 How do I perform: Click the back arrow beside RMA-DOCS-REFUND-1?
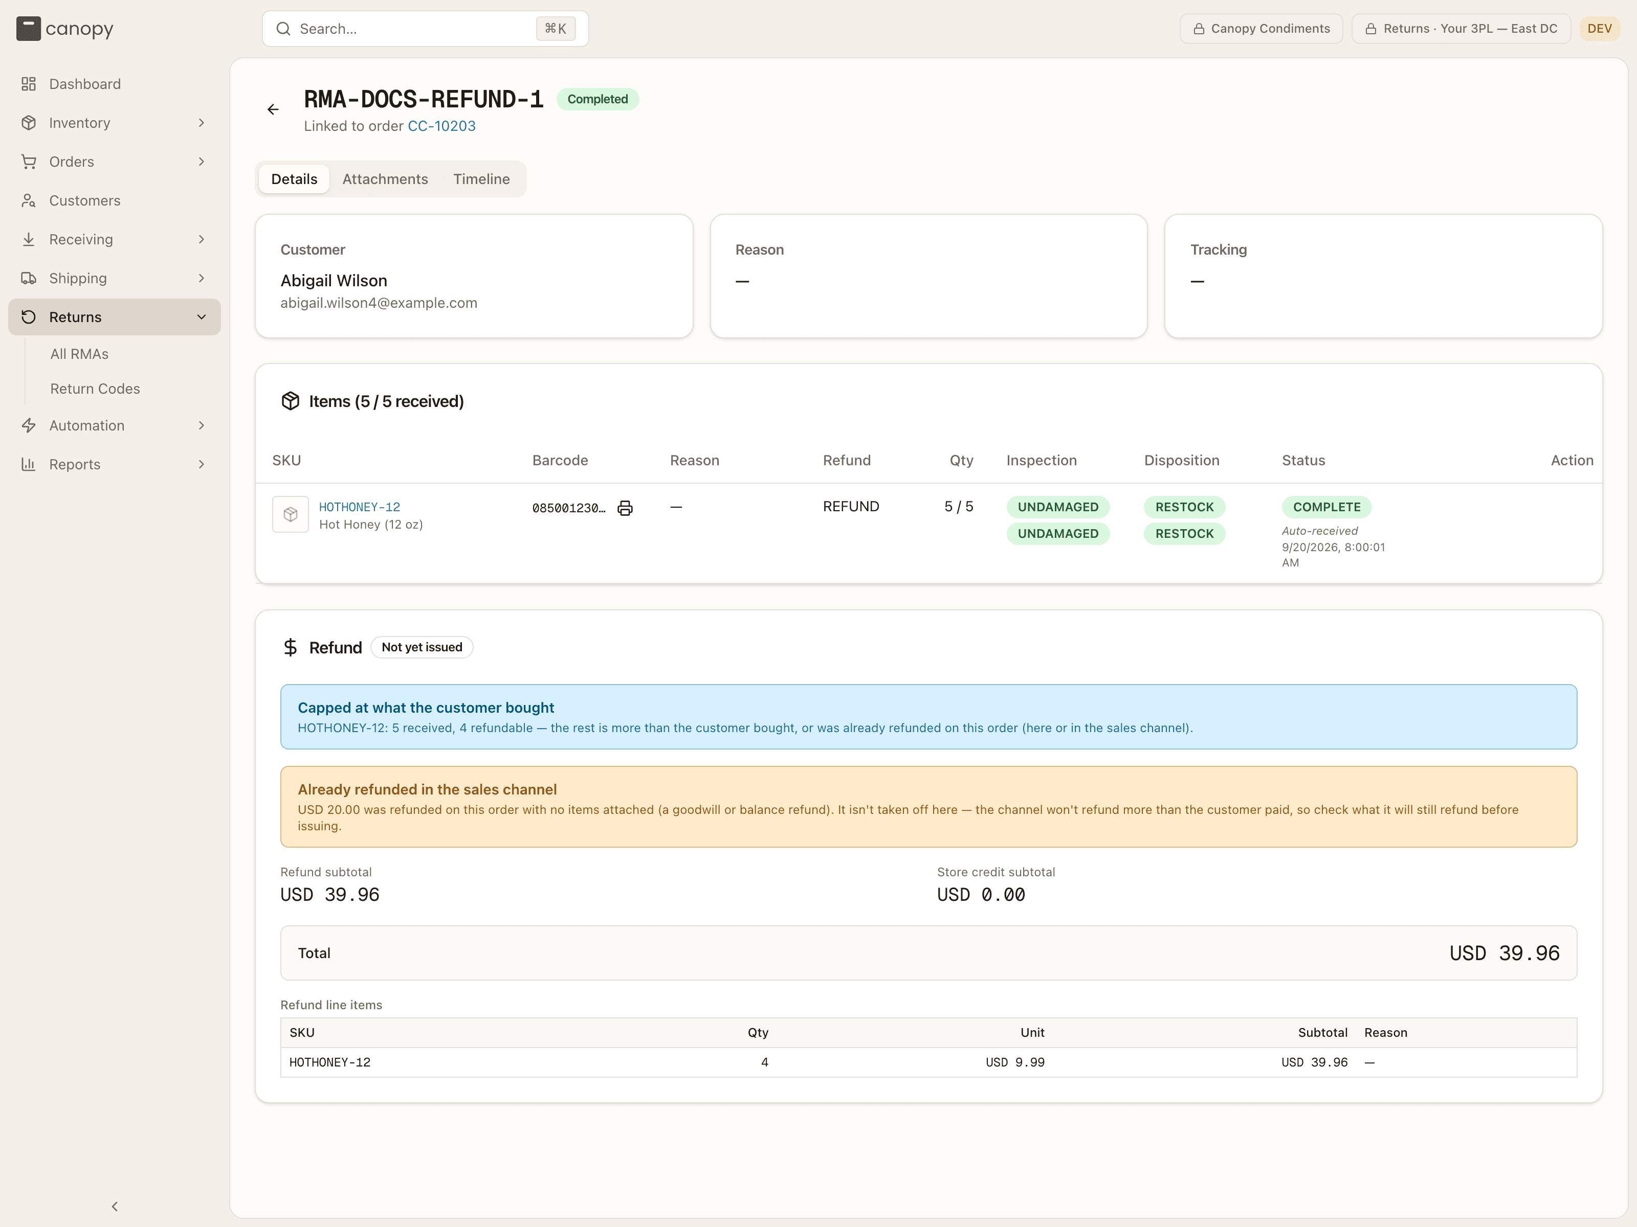(x=273, y=109)
